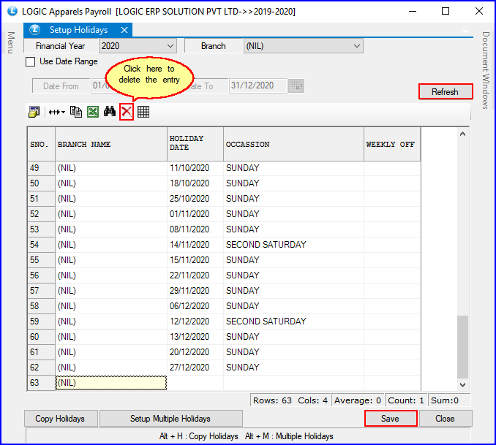Export grid to Excel icon
496x445 pixels.
coord(93,112)
